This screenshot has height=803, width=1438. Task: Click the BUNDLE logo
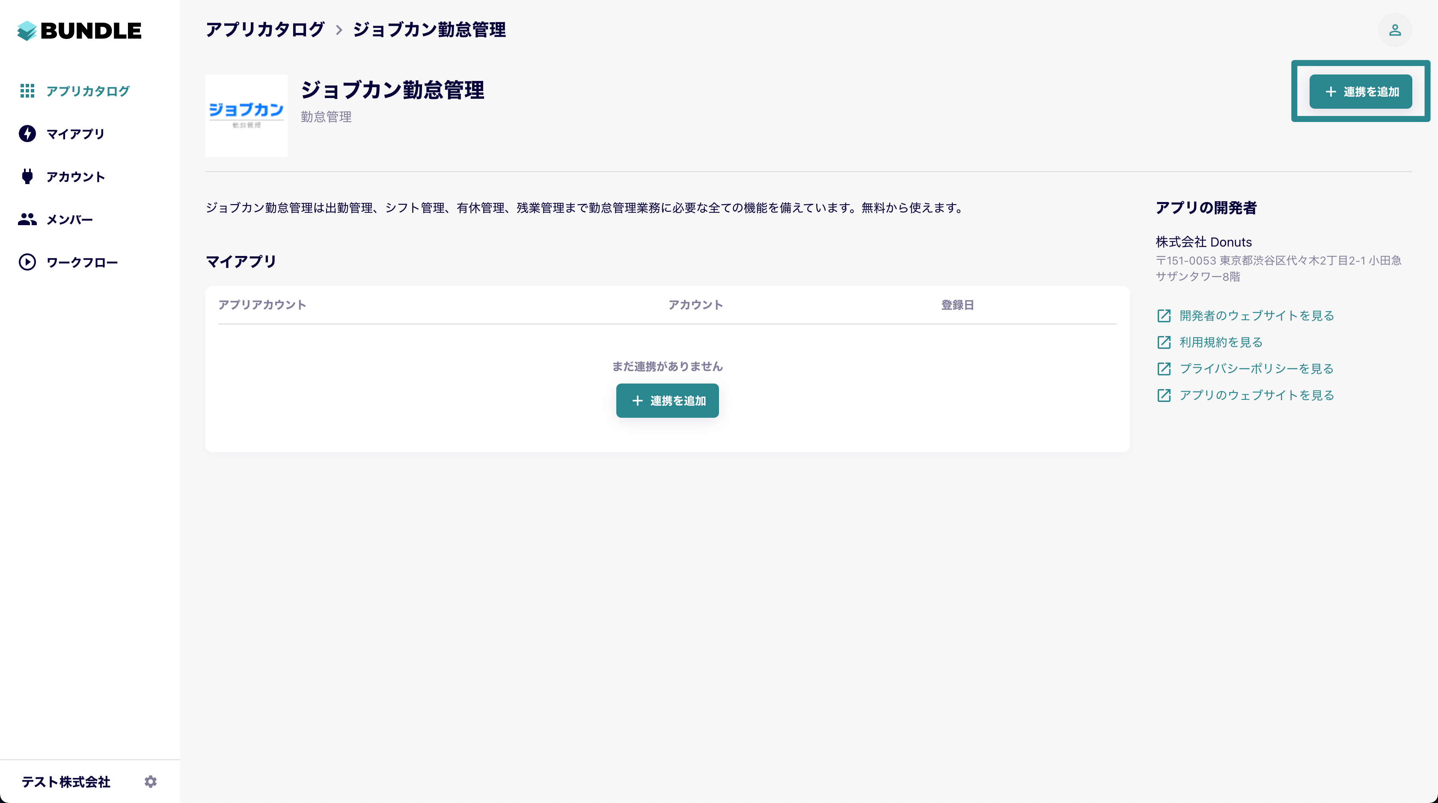79,31
